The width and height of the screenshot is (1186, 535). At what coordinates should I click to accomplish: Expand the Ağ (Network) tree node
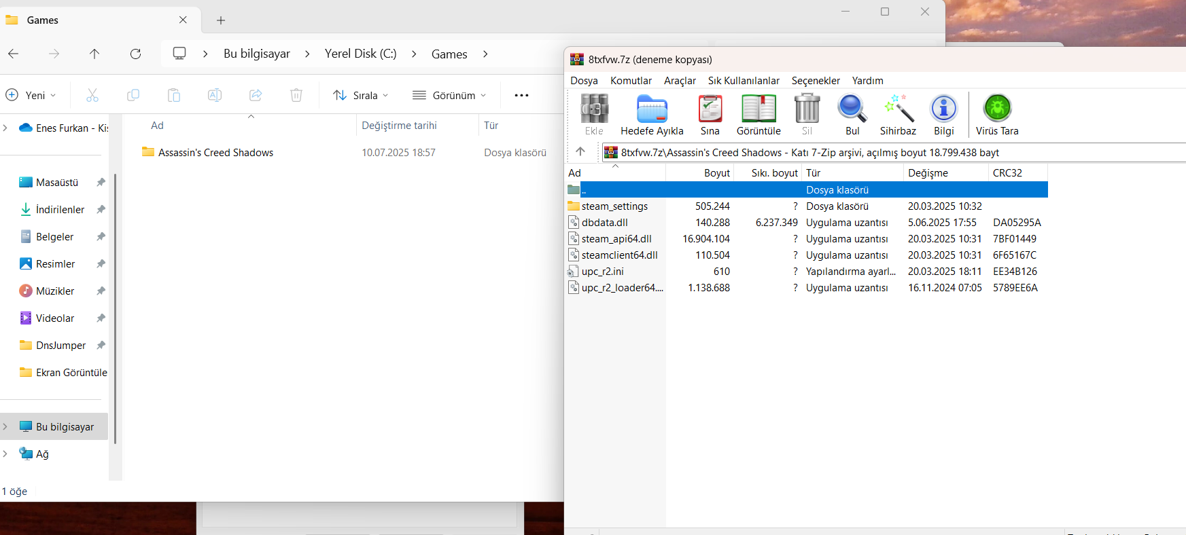(5, 454)
